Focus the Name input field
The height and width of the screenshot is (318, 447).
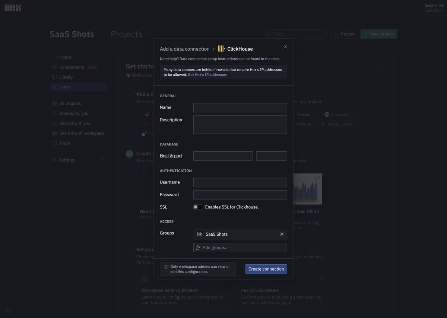coord(240,108)
